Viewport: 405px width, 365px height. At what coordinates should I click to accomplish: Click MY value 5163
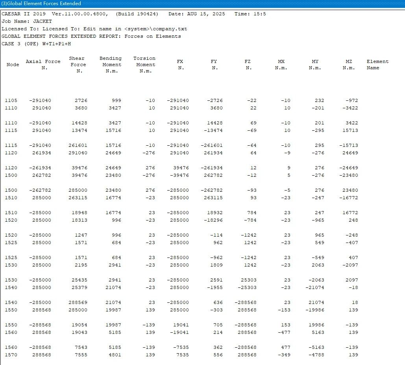point(318,333)
